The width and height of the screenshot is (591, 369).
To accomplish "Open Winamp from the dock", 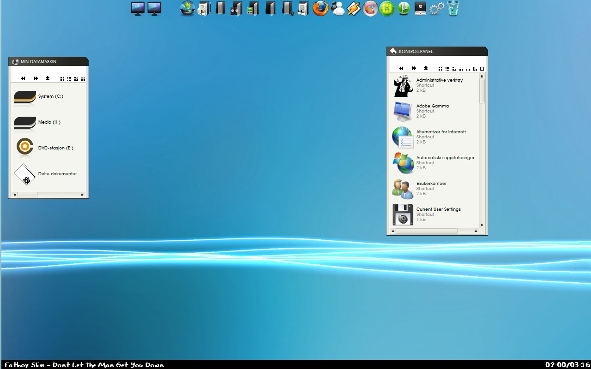I will click(354, 8).
